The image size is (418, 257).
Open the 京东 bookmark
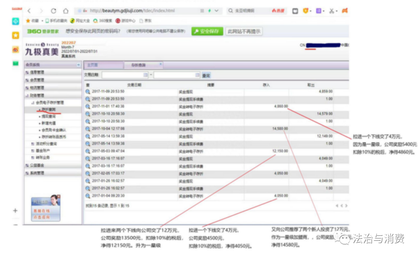coord(145,21)
